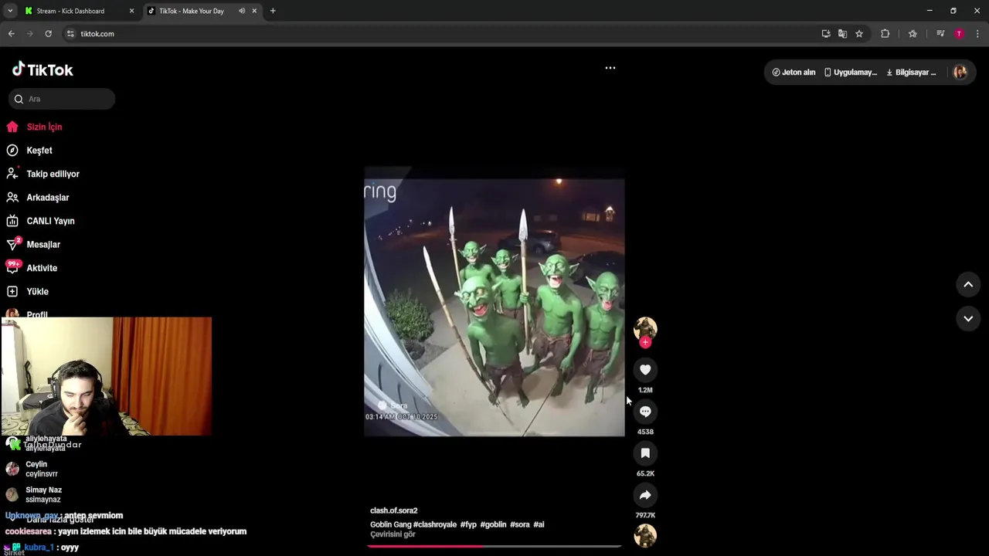Focus the Ara search field

(62, 99)
